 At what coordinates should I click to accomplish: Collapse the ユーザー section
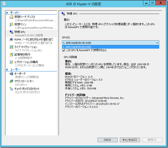[7, 69]
